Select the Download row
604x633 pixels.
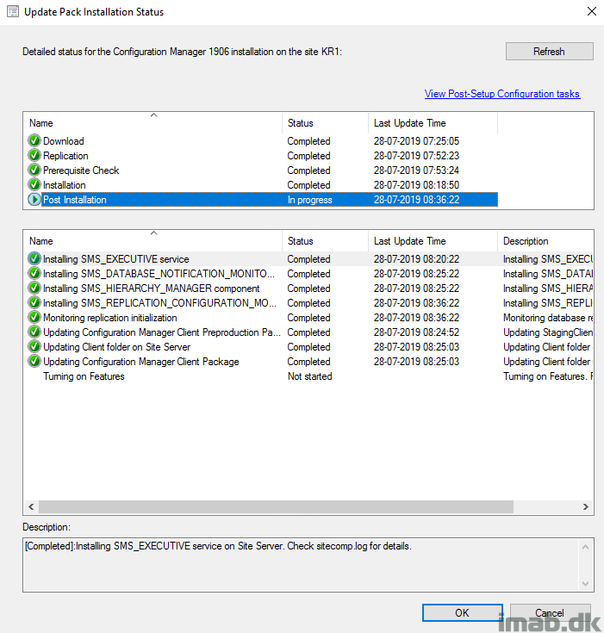click(x=263, y=141)
